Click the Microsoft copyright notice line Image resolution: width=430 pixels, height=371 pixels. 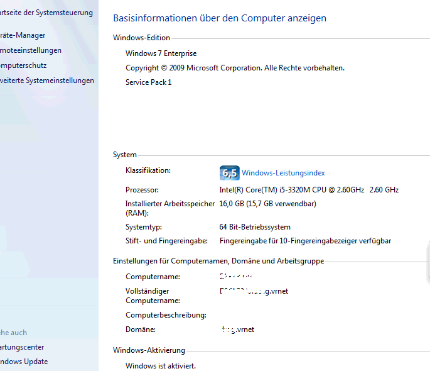tap(235, 68)
